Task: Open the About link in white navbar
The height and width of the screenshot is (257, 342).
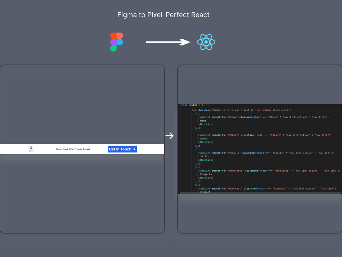Action: pyautogui.click(x=65, y=149)
